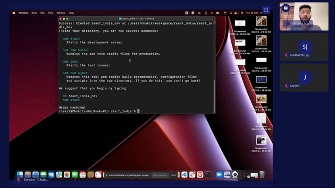Click the Wi-Fi status icon

(x=225, y=13)
